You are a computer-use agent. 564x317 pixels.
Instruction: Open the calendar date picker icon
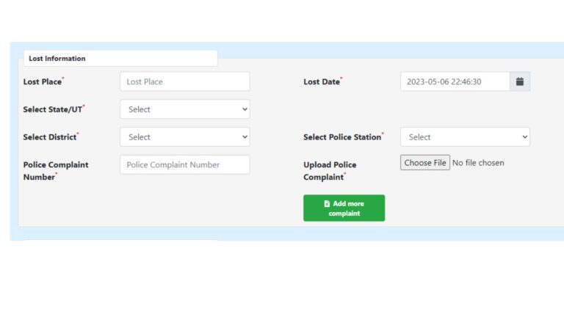click(x=519, y=81)
